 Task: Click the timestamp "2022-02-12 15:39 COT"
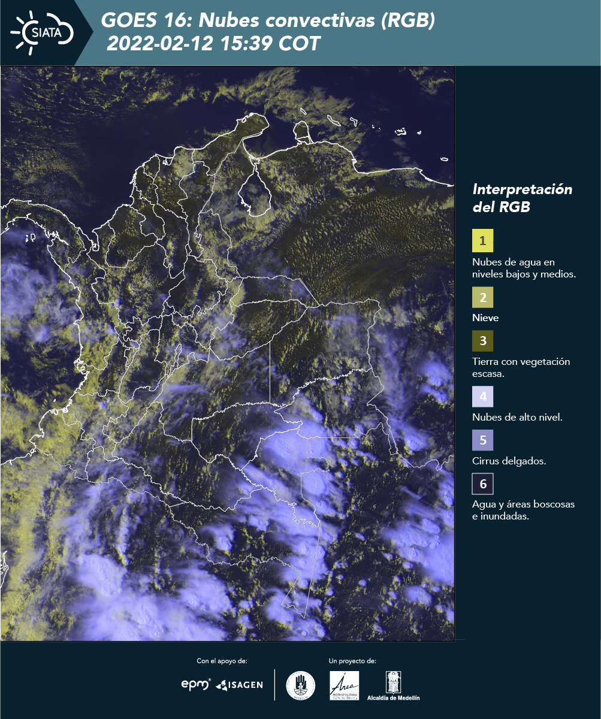point(213,43)
